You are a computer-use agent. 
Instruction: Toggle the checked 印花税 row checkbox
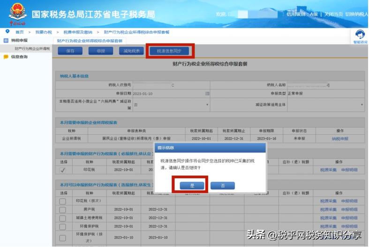point(63,170)
